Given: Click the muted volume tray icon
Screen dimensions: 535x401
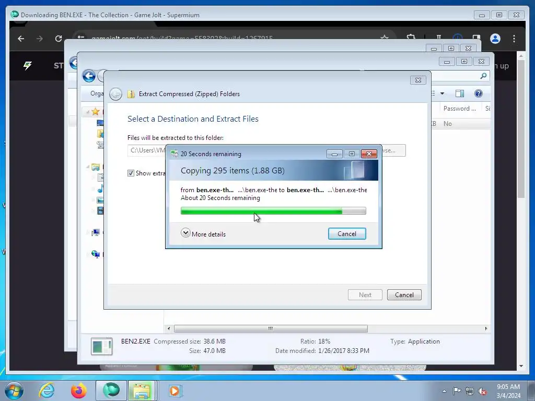Looking at the screenshot, I should tap(482, 392).
